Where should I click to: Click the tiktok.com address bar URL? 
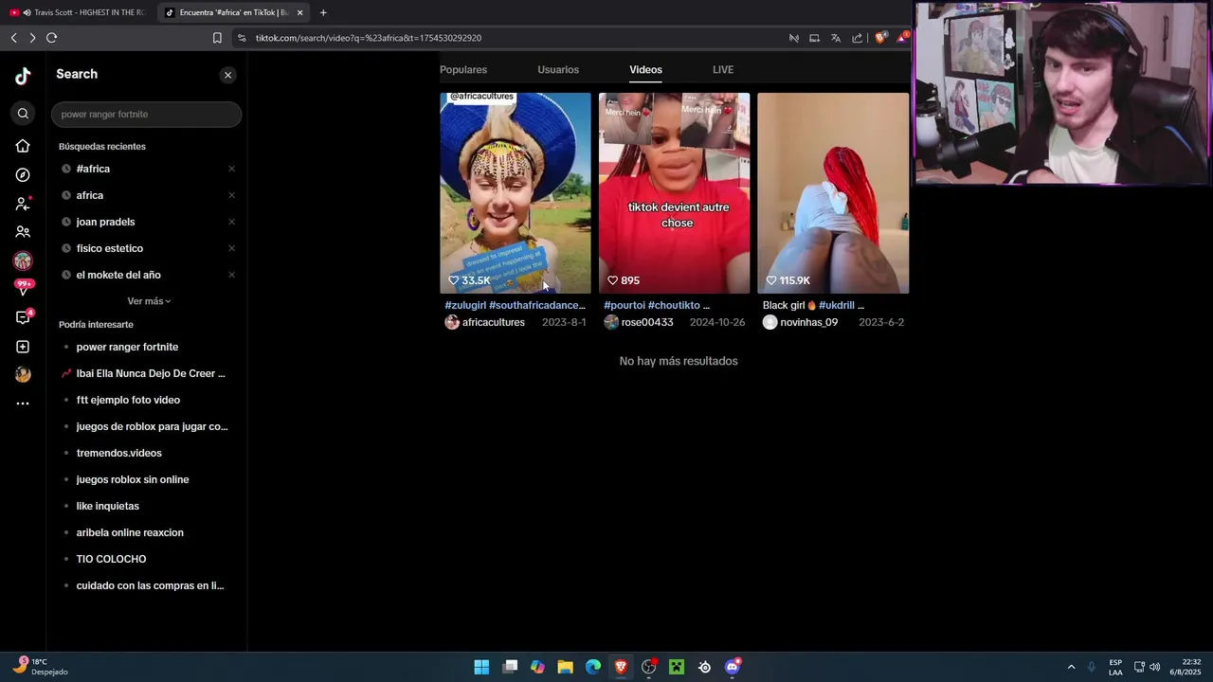tap(369, 38)
